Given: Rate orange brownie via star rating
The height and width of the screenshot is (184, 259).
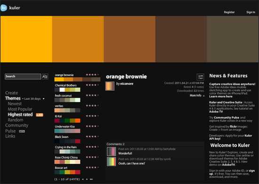Looking at the screenshot, I should click(92, 75).
